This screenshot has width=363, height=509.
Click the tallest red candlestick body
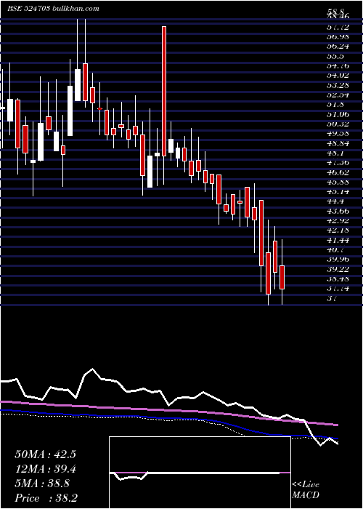click(x=164, y=91)
